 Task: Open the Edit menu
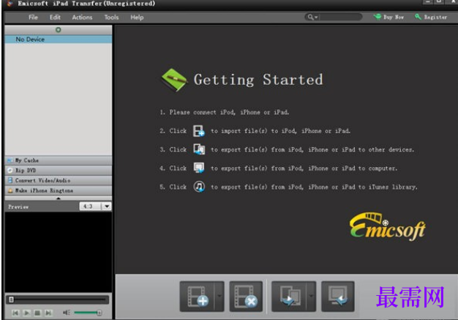coord(55,18)
